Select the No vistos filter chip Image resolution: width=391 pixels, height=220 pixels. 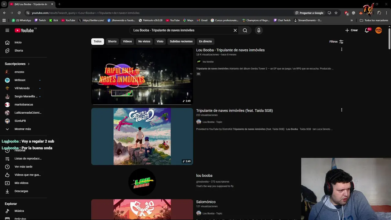(x=144, y=42)
